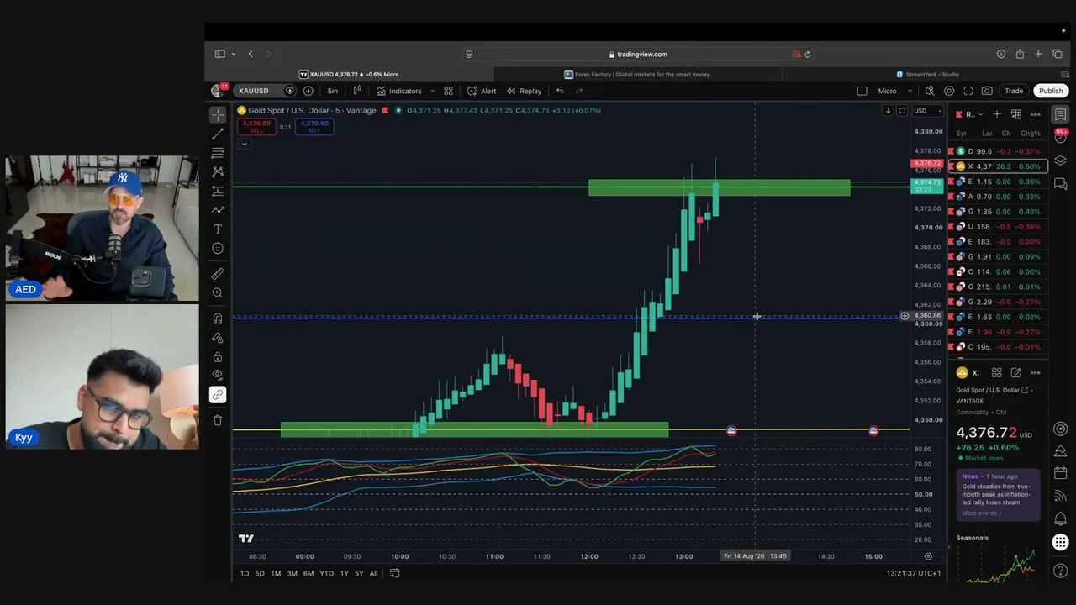Screen dimensions: 1076x605
Task: Select the ruler Measure tool
Action: point(218,273)
